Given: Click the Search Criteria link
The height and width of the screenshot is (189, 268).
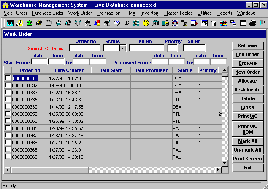Looking at the screenshot, I should pyautogui.click(x=46, y=49).
